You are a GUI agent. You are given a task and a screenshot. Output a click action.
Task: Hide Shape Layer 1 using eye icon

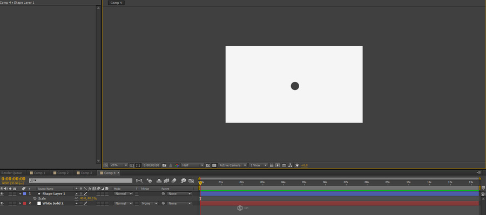click(2, 193)
